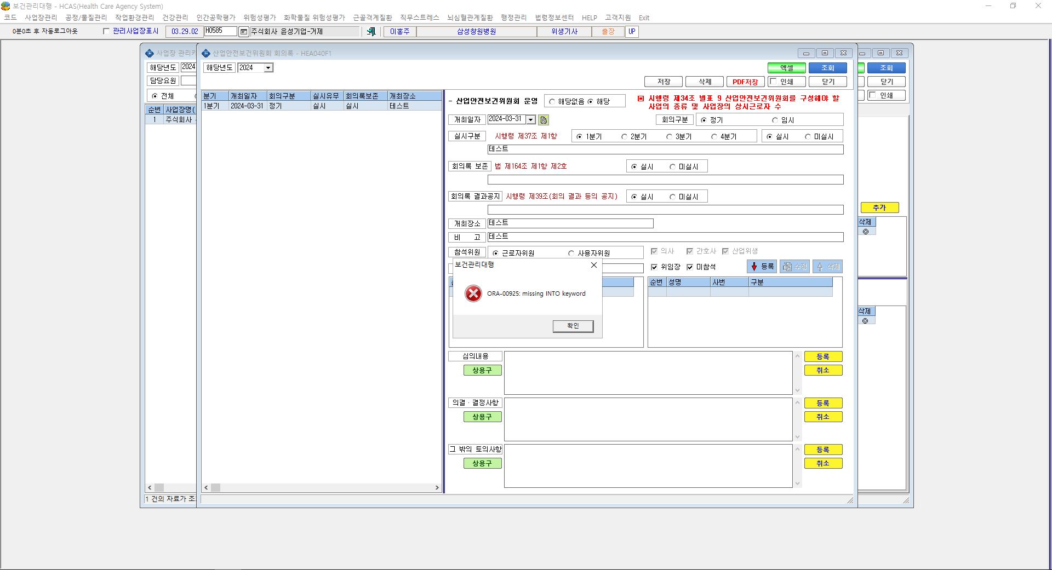Expand the 해당년도 2024 dropdown

pos(268,68)
